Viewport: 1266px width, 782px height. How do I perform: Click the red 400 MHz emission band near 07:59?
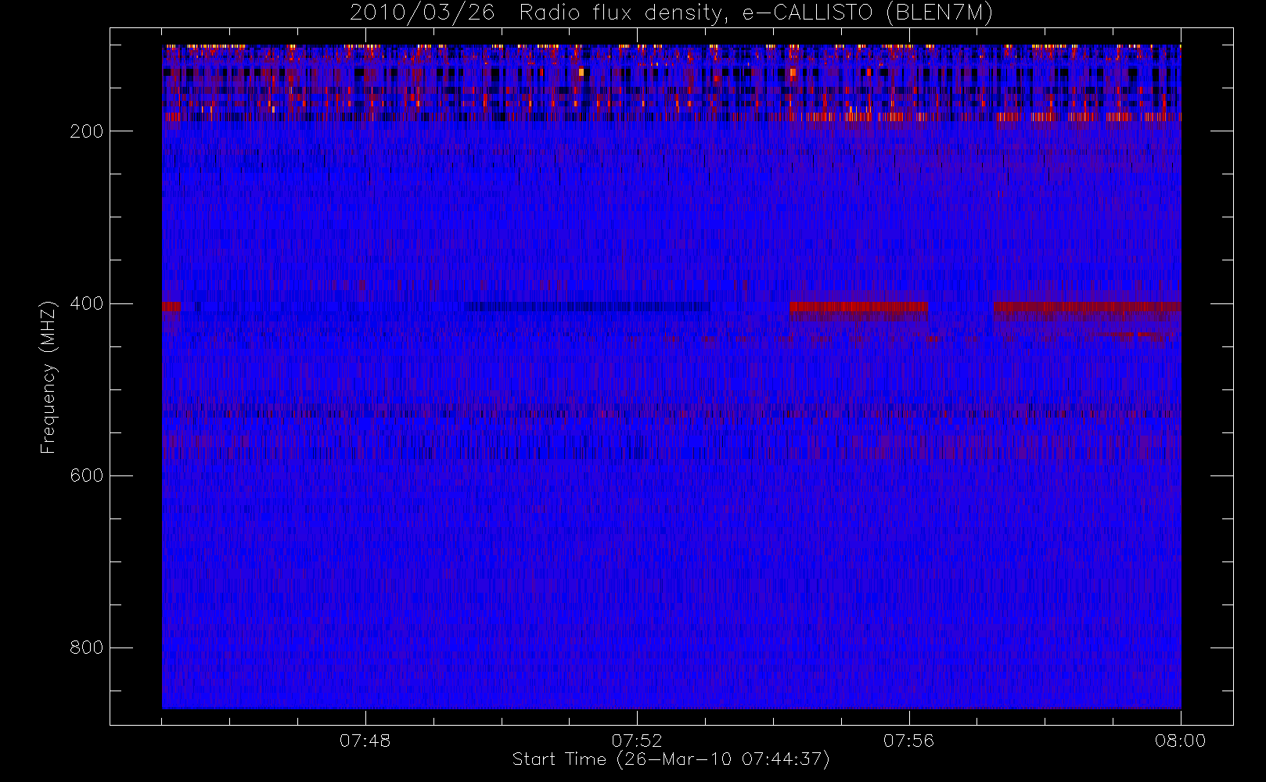pyautogui.click(x=1087, y=307)
